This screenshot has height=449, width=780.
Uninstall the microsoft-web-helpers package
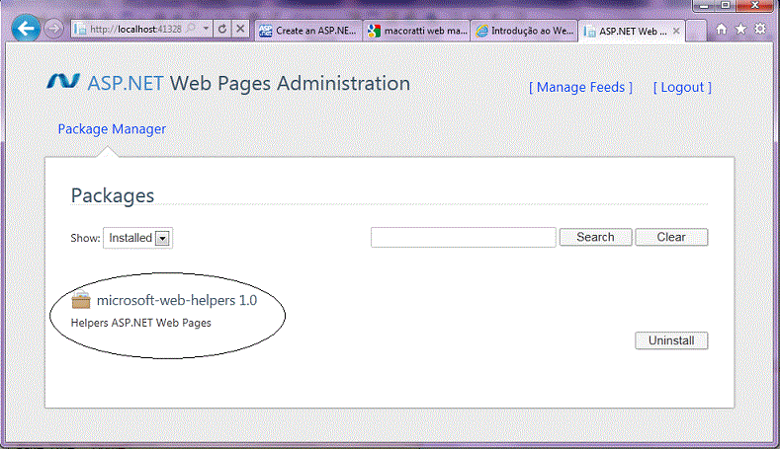(x=671, y=340)
